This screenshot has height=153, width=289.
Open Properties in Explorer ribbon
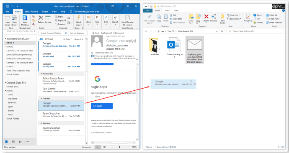(248, 18)
